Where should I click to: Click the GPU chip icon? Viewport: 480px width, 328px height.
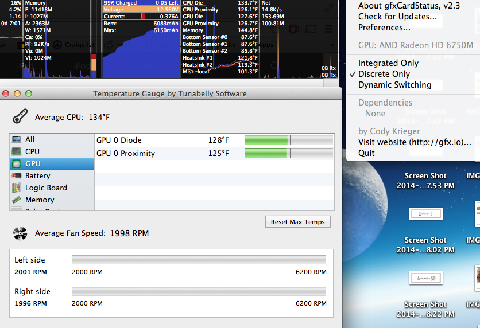pos(17,164)
